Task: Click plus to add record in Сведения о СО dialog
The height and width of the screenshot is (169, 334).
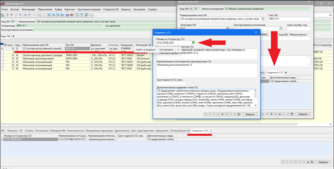Action: pos(222,114)
